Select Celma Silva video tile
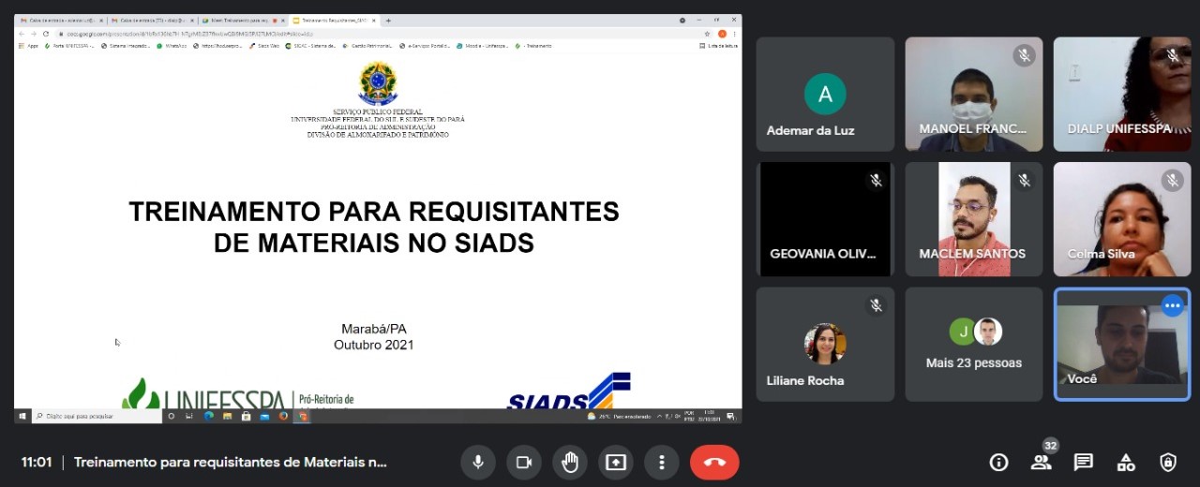 click(1122, 219)
